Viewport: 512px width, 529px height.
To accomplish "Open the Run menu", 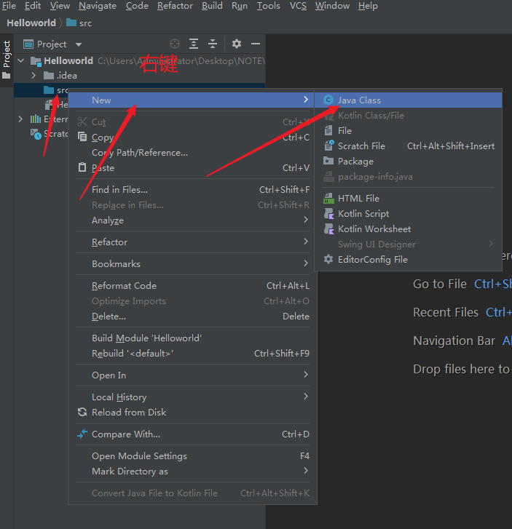I will pos(240,6).
